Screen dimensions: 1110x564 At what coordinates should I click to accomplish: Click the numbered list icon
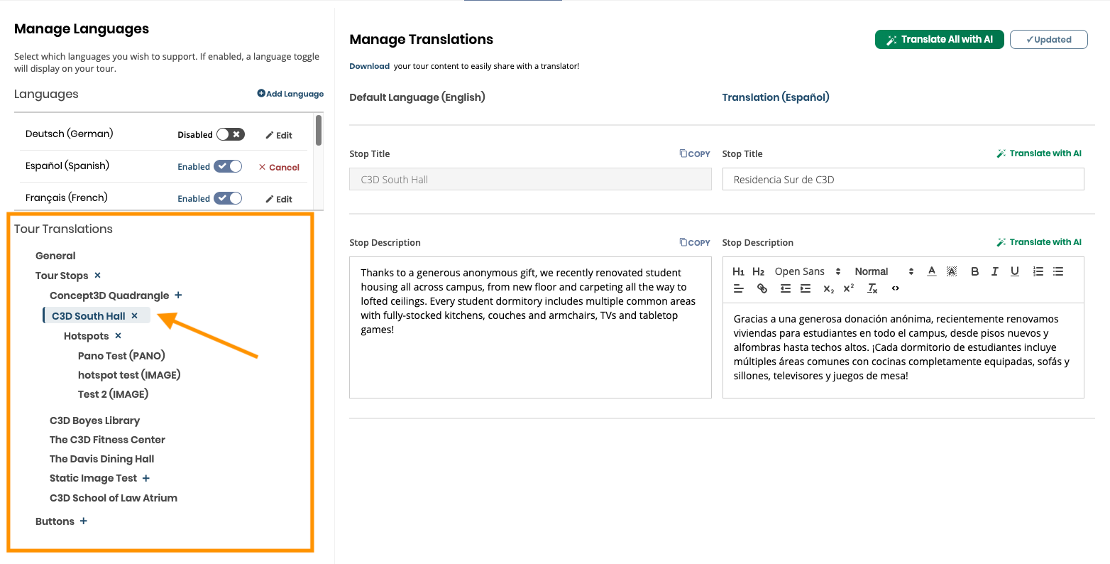pos(1038,271)
